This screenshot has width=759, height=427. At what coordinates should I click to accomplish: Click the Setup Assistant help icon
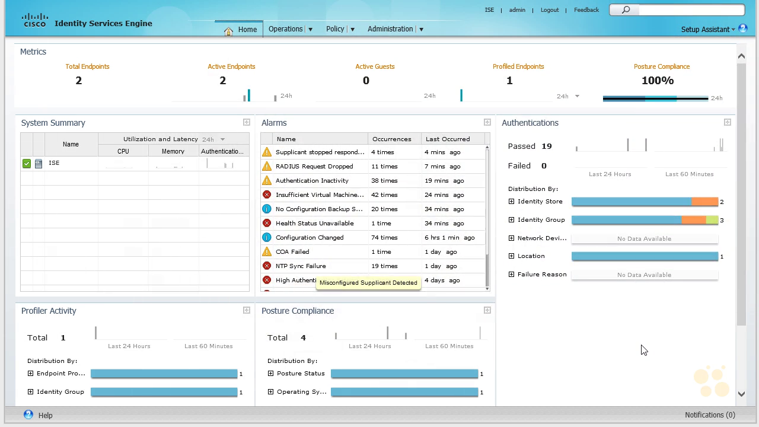point(743,28)
